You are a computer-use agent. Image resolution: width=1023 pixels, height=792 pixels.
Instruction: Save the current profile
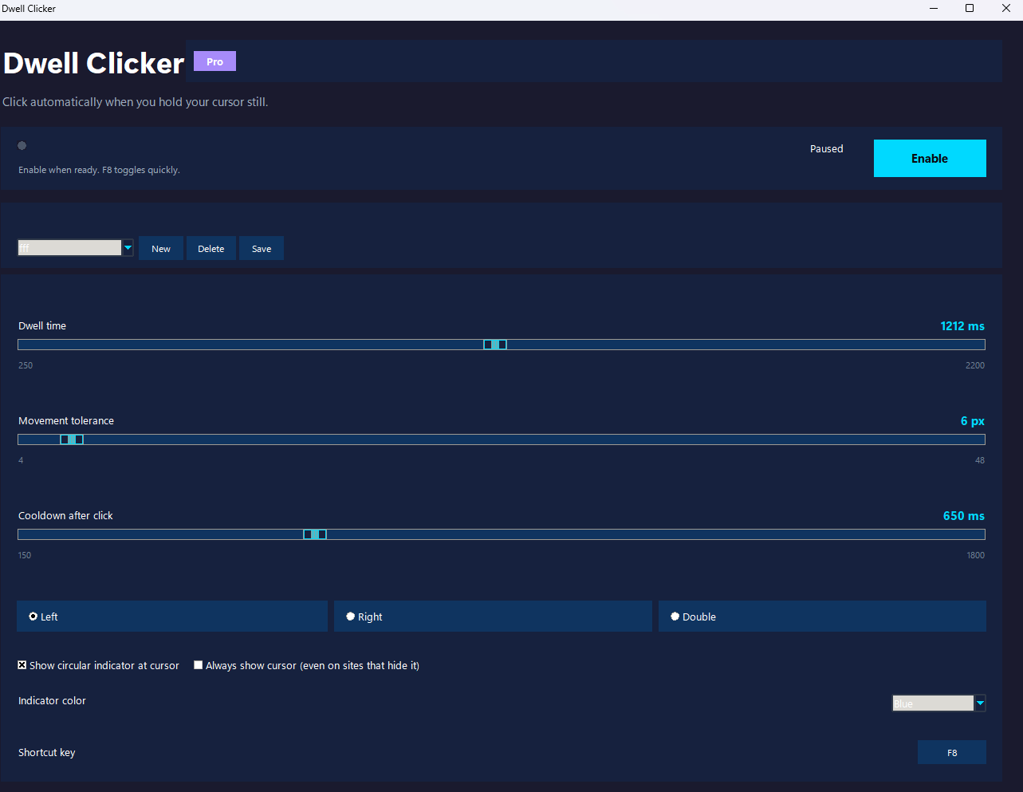[262, 249]
